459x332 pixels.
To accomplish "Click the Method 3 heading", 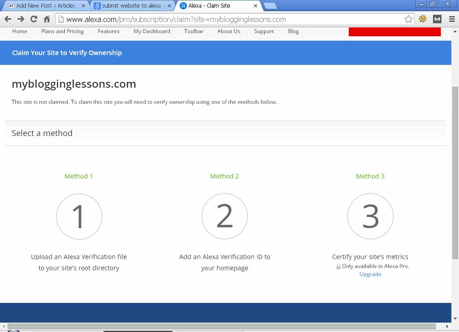I will (x=370, y=176).
